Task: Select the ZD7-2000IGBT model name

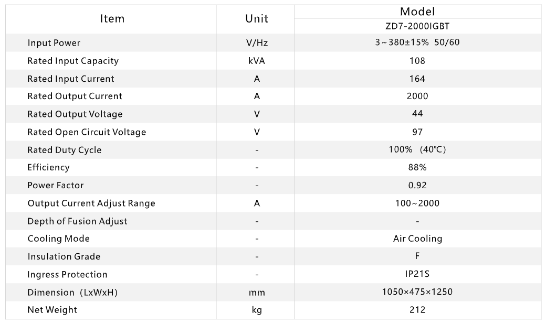Action: coord(417,26)
